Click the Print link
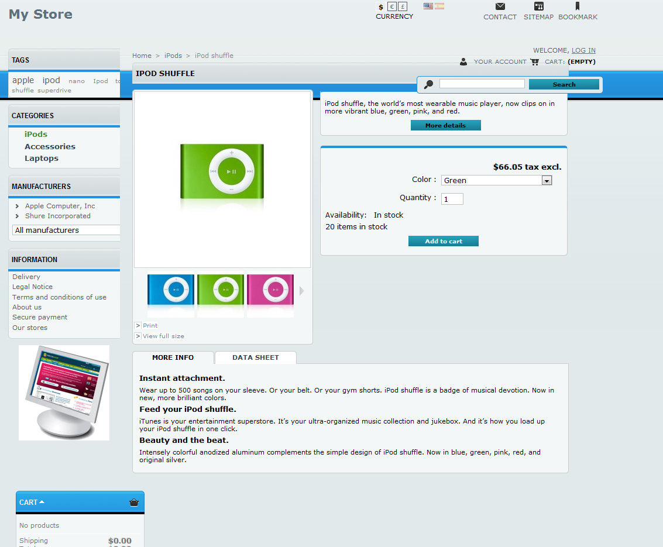This screenshot has width=663, height=547. (x=150, y=325)
